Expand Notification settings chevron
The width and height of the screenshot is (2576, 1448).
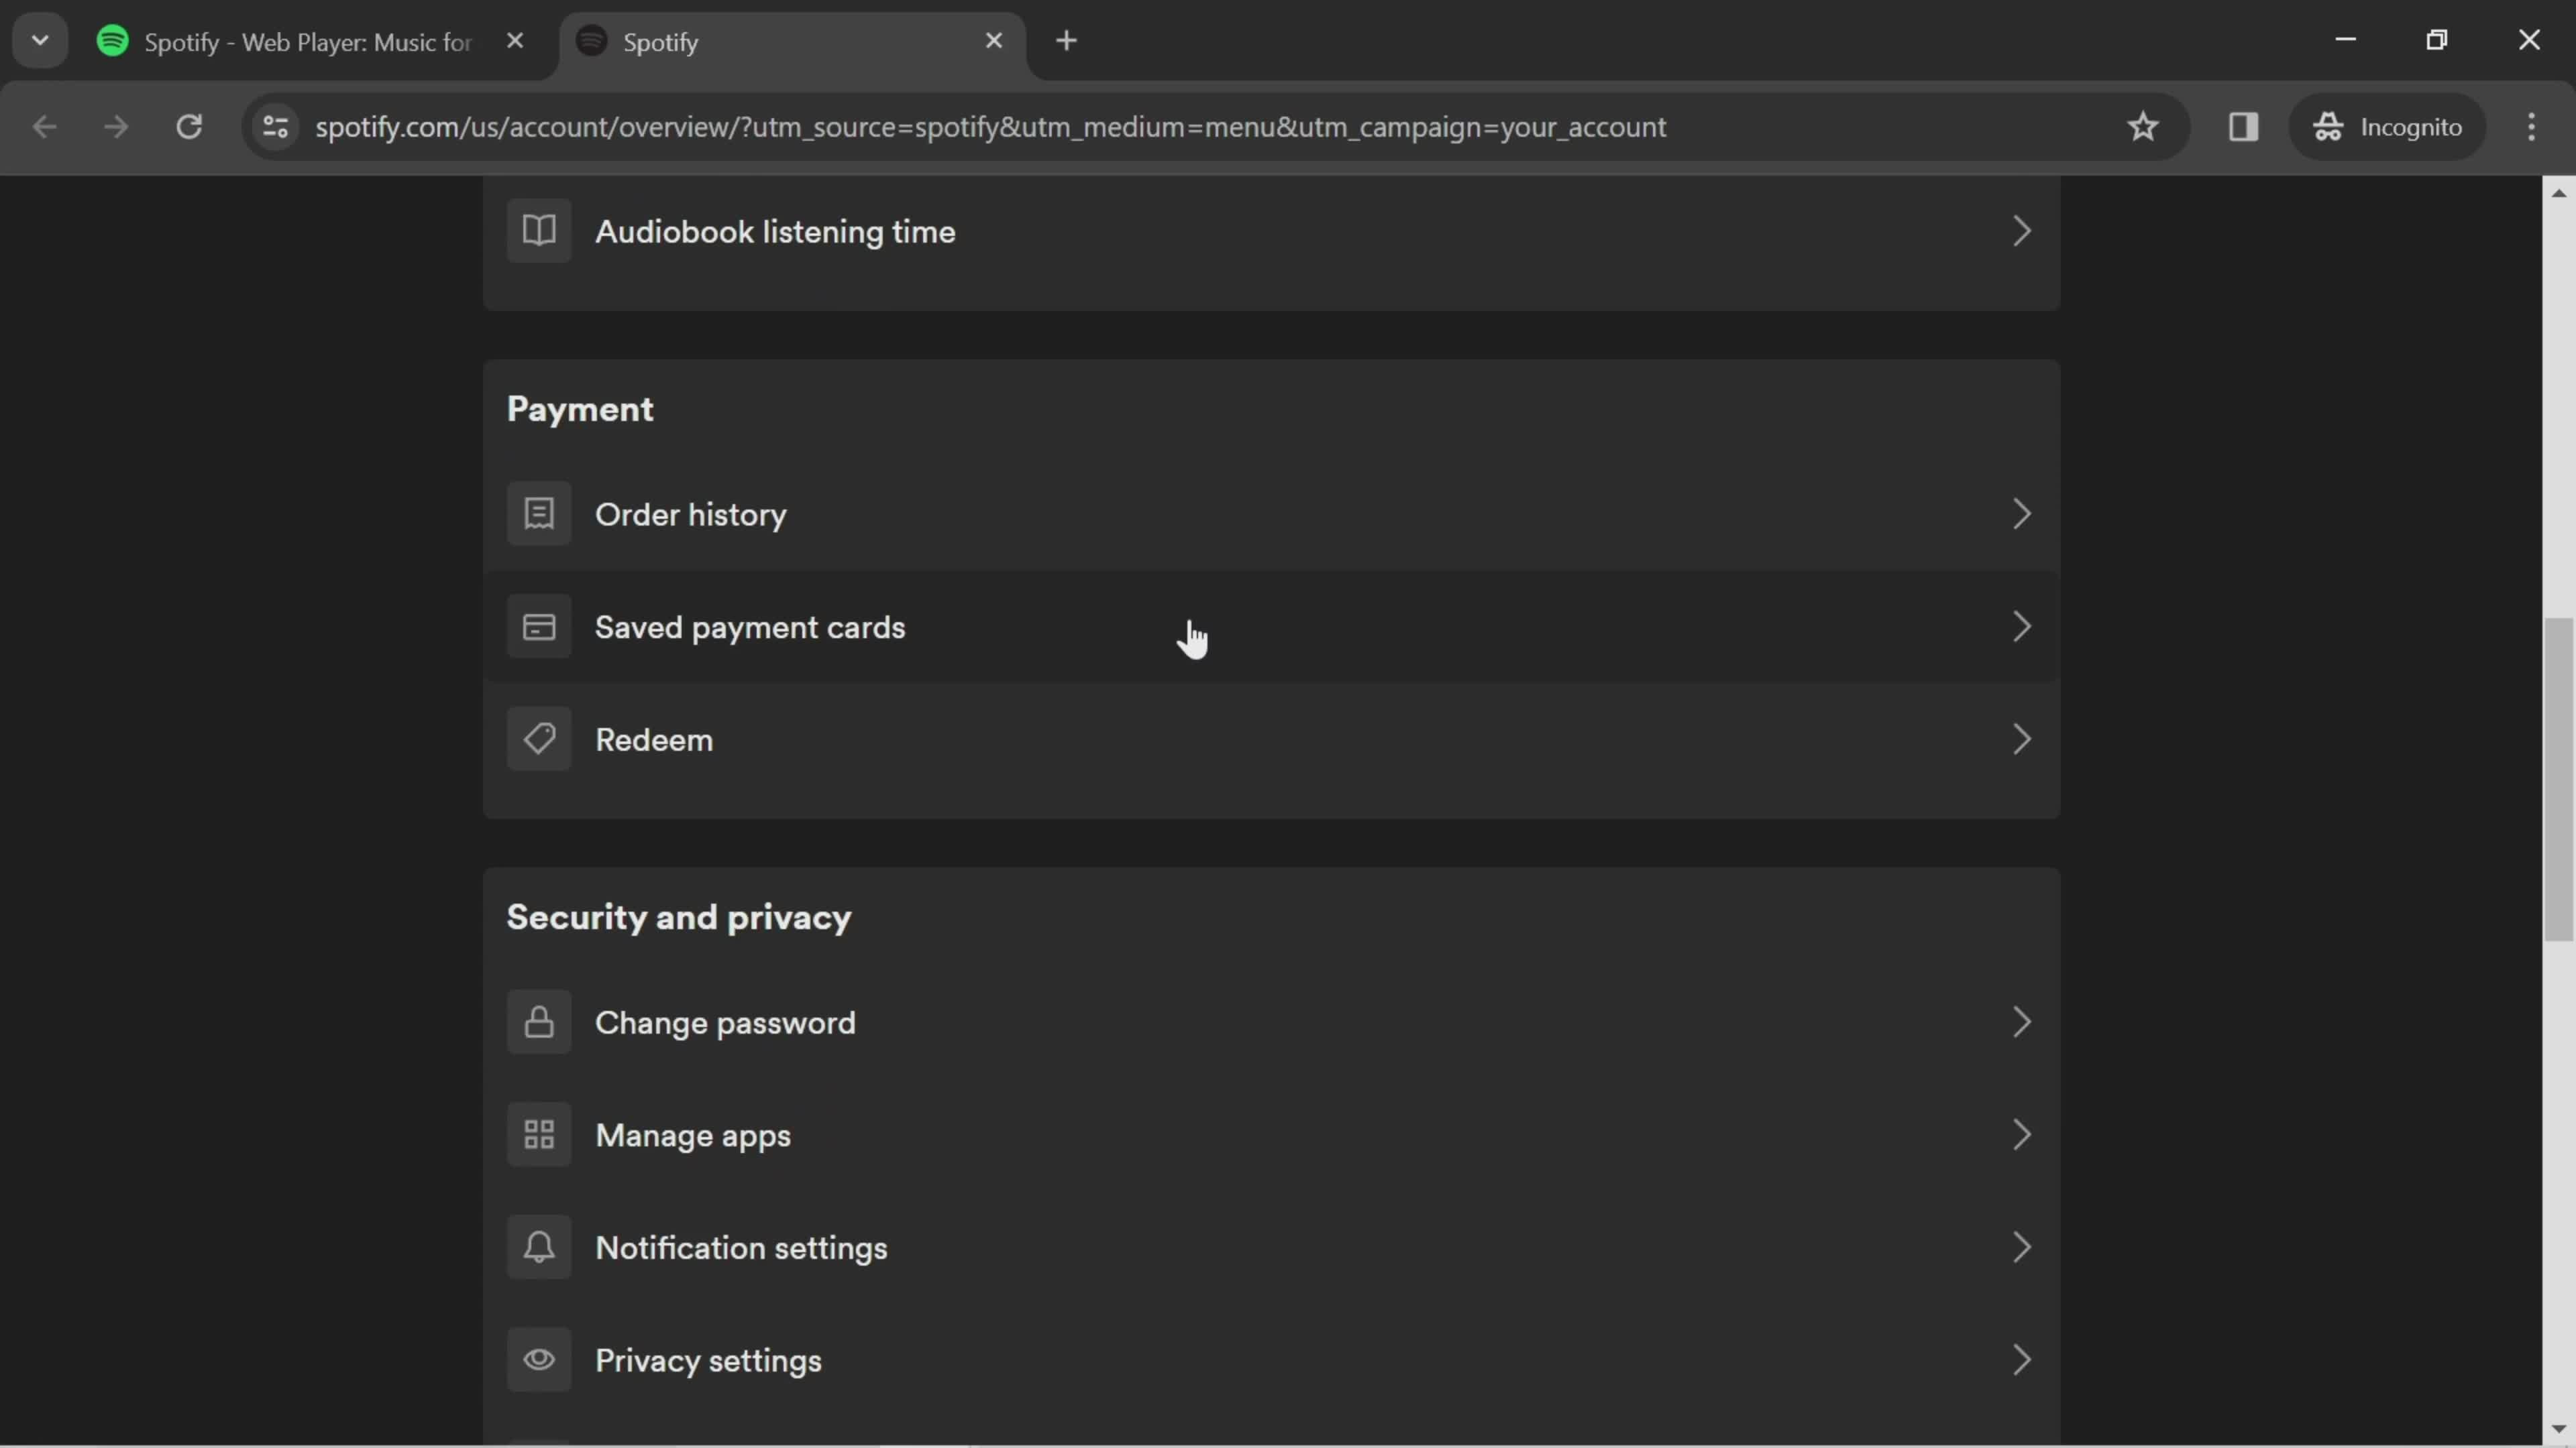tap(2021, 1247)
